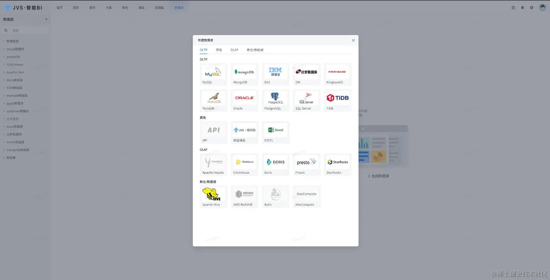550x280 pixels.
Task: Select the TiDB data source card
Action: tap(338, 100)
